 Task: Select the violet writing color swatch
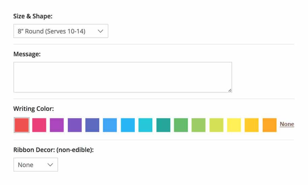pos(74,125)
